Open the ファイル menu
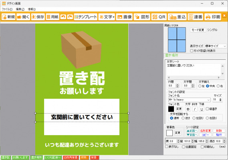Screen dimensions: 228x160 7,9
